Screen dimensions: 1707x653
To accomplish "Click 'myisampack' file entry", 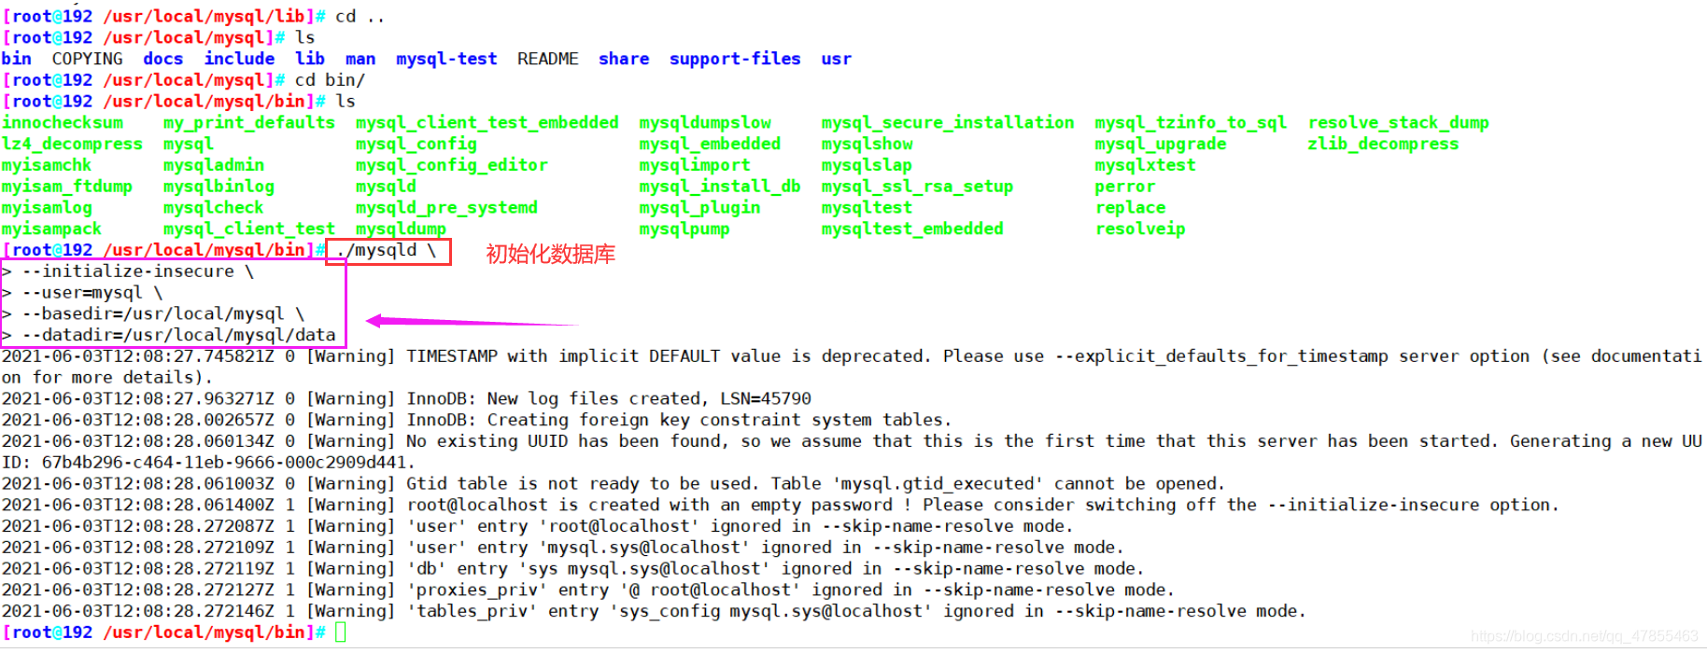I will tap(51, 229).
